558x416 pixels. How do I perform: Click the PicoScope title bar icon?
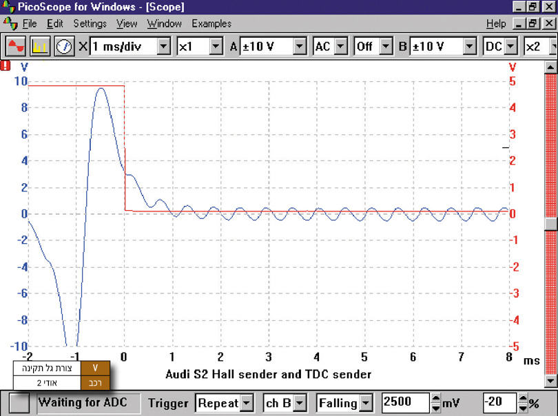pyautogui.click(x=8, y=7)
